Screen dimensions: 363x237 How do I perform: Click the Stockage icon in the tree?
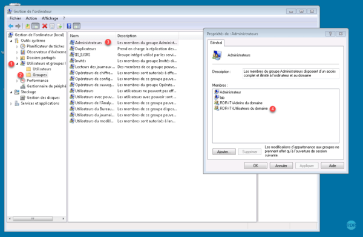pyautogui.click(x=17, y=92)
